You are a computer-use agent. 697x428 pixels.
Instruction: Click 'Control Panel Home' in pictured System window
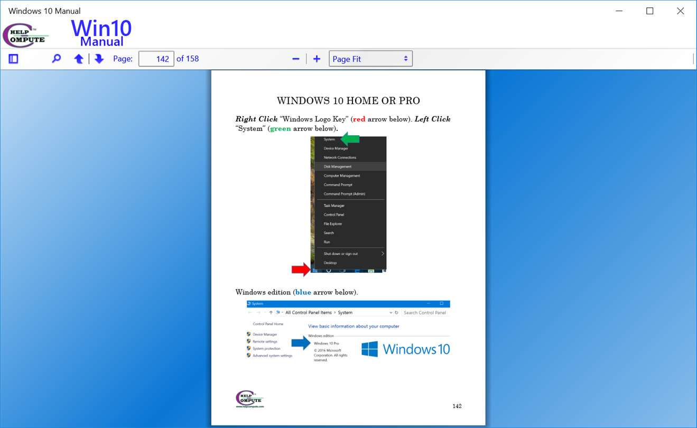[x=268, y=324]
